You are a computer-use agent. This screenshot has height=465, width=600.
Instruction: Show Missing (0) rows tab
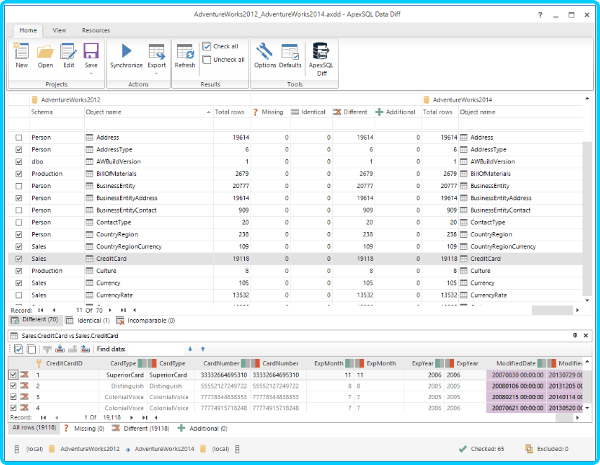(x=84, y=429)
